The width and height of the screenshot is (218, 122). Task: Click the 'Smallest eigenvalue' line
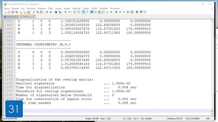pos(35,83)
